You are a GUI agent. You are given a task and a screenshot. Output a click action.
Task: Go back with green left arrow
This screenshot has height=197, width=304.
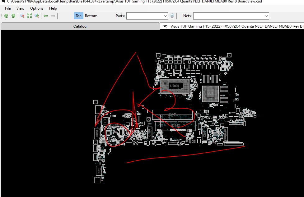pos(46,16)
